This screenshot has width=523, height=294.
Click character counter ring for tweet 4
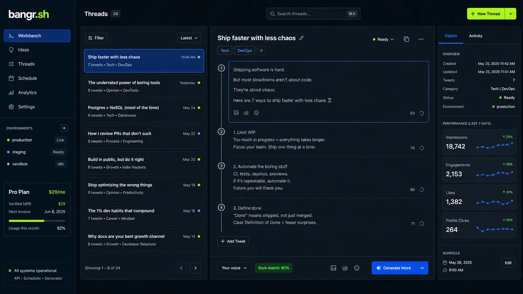pos(421,223)
